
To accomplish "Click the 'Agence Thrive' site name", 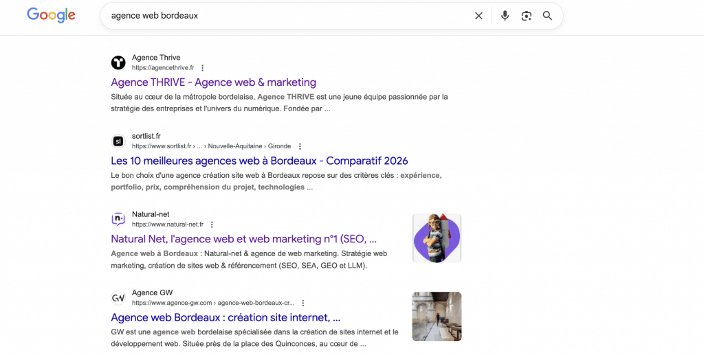I will point(156,58).
